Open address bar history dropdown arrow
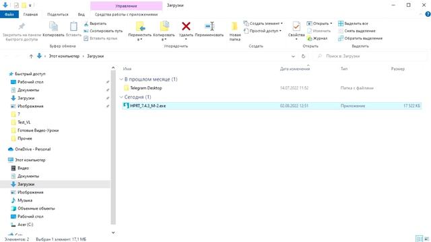The width and height of the screenshot is (431, 242). pyautogui.click(x=293, y=56)
